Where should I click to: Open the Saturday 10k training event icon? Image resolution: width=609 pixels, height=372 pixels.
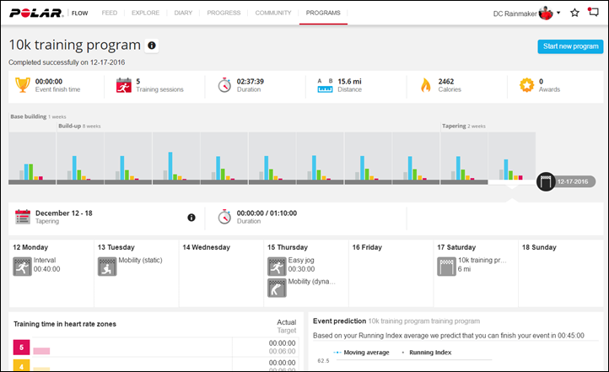pos(447,267)
